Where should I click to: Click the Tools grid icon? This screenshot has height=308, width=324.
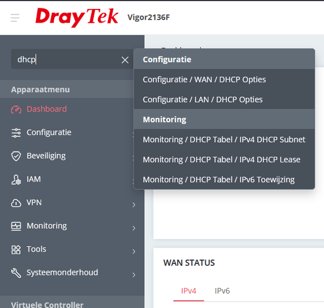[x=16, y=249]
